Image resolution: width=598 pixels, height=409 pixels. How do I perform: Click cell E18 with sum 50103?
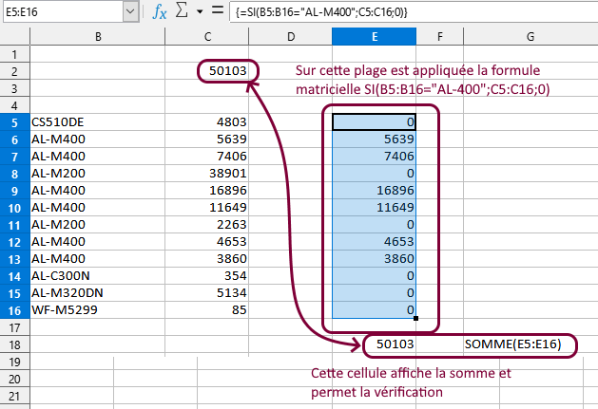point(375,344)
